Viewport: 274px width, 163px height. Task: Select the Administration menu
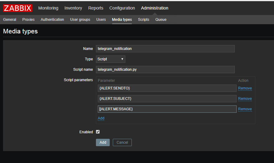154,8
